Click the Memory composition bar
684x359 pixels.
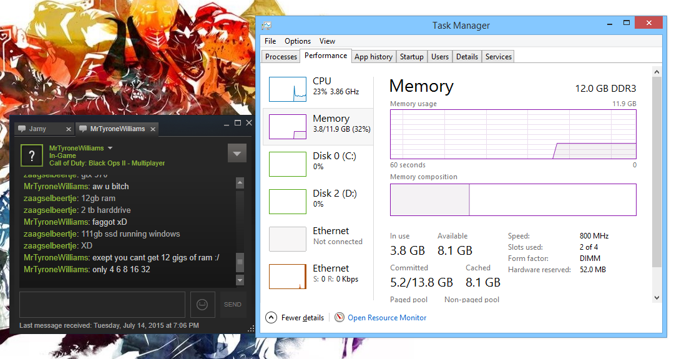point(513,200)
